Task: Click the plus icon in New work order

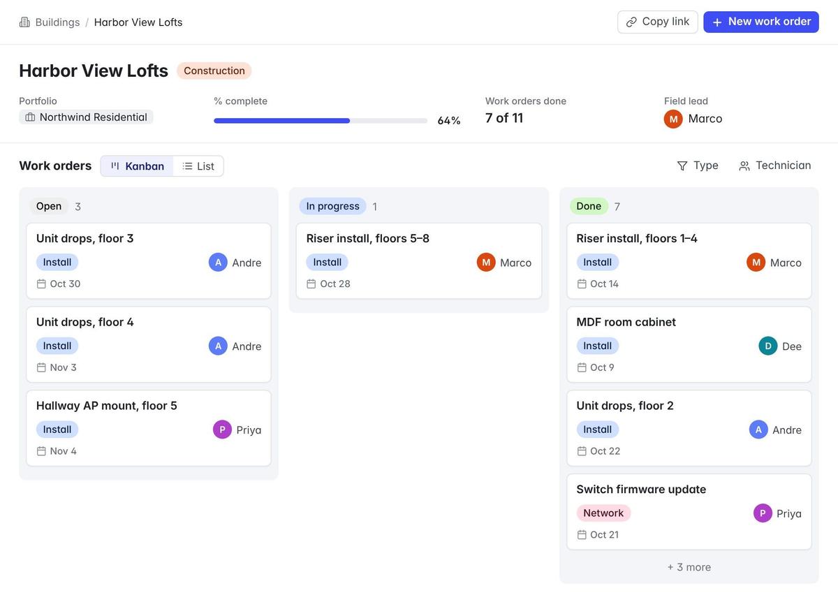Action: (x=717, y=22)
